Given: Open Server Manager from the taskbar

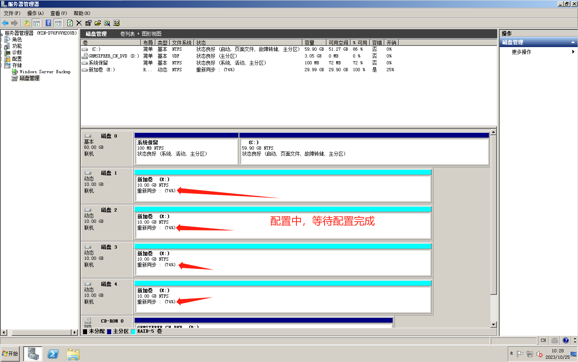Looking at the screenshot, I should pos(33,354).
